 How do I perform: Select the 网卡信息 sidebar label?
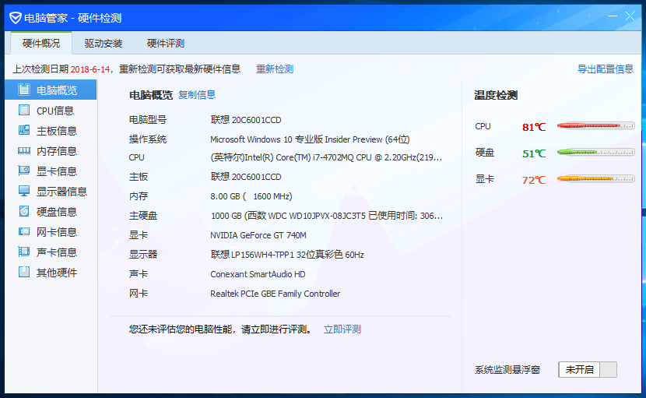tap(57, 232)
